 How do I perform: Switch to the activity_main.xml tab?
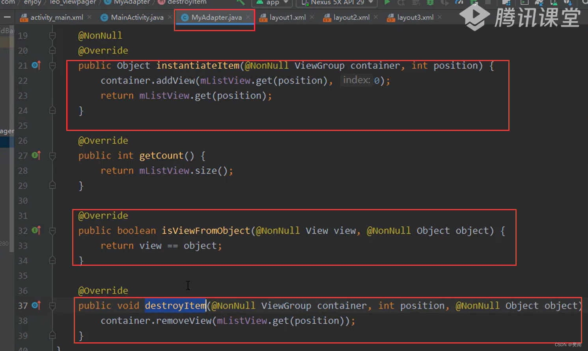click(x=56, y=17)
